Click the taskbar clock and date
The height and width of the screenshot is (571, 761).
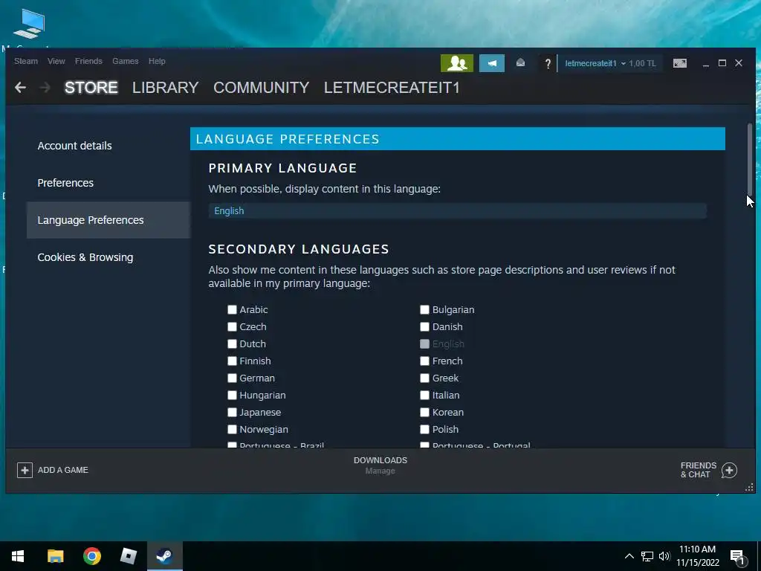pos(697,556)
